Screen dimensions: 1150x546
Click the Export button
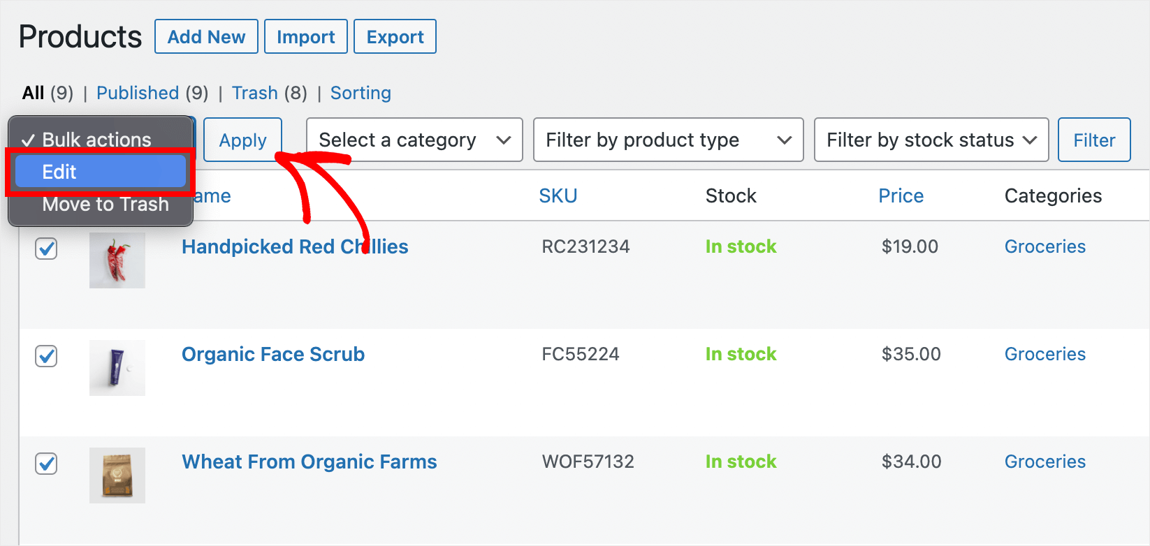[x=394, y=36]
